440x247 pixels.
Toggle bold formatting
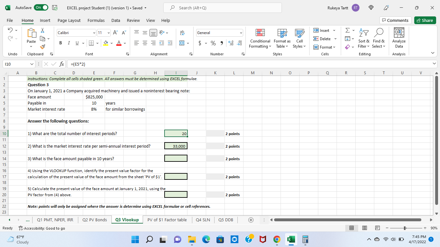(60, 43)
